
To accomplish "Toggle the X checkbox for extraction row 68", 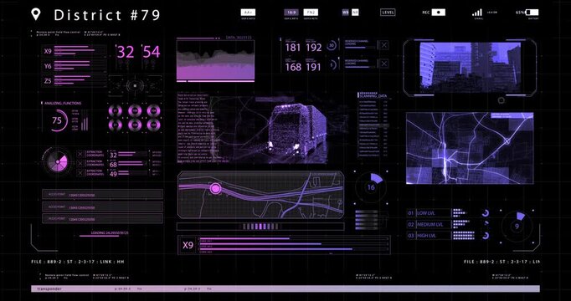I will tap(80, 164).
